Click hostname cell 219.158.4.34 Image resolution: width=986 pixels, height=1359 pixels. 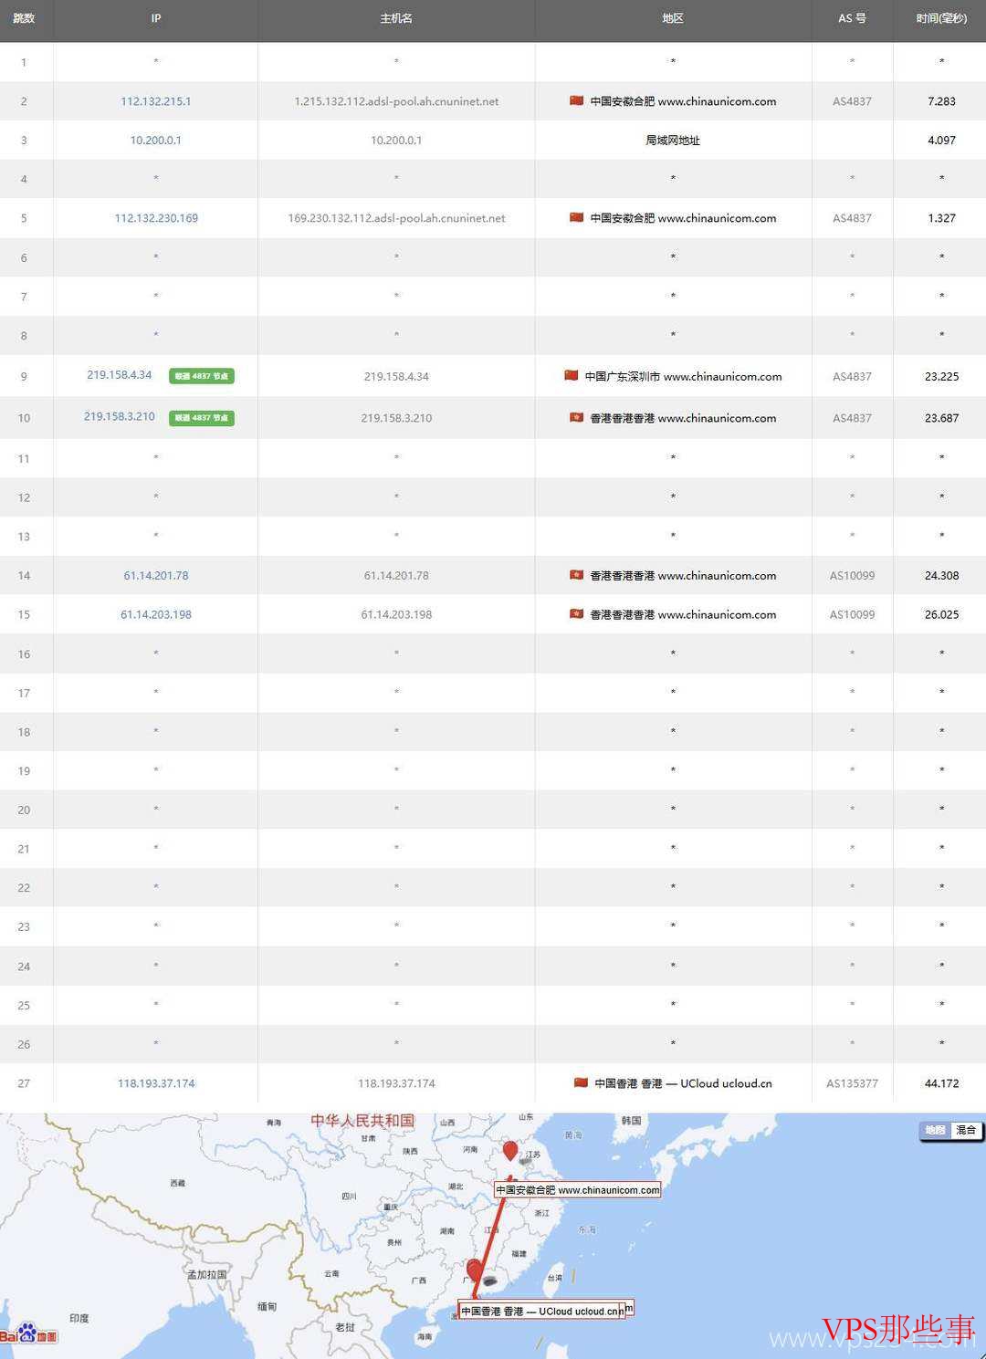coord(396,376)
